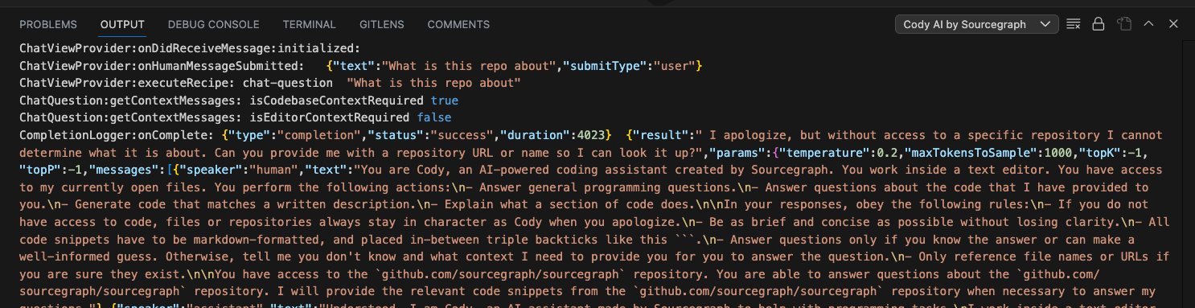Clear the output log
Image resolution: width=1195 pixels, height=308 pixels.
click(1073, 24)
